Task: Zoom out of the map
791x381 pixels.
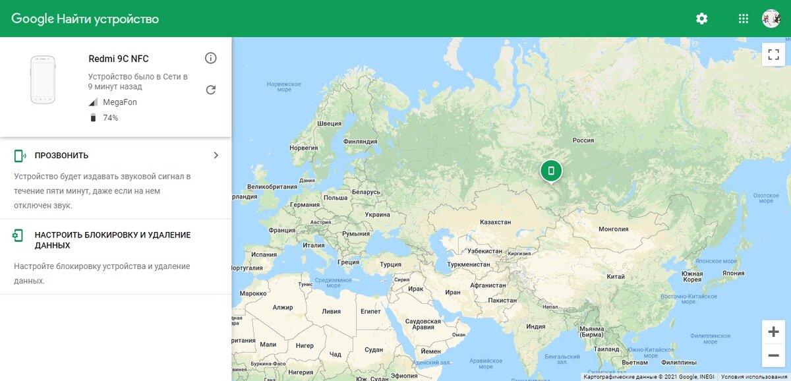Action: click(x=773, y=356)
